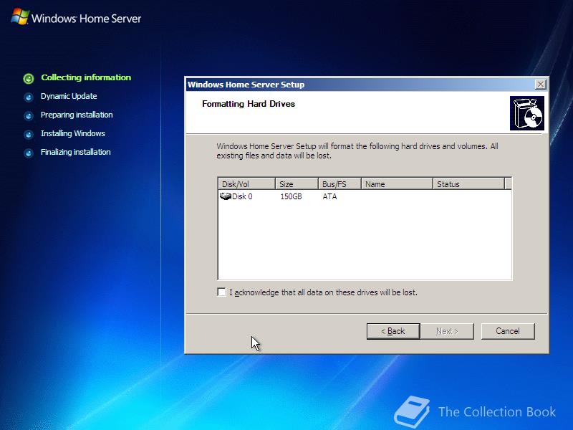Viewport: 573px width, 430px height.
Task: Click the Disk/Vol column header
Action: (x=246, y=184)
